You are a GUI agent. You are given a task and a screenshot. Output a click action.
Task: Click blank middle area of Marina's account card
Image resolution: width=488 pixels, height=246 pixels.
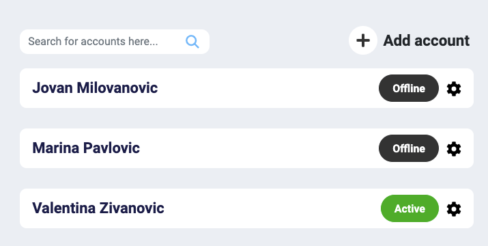tap(258, 148)
